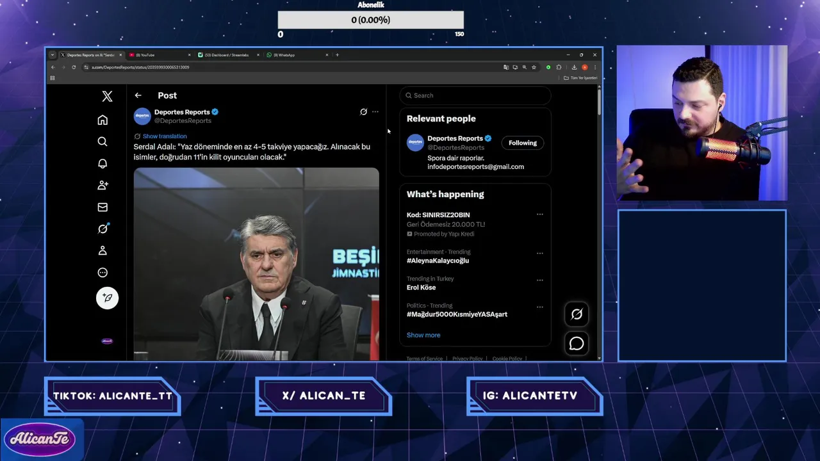Click the browser back arrow
Viewport: 820px width, 461px height.
[53, 67]
